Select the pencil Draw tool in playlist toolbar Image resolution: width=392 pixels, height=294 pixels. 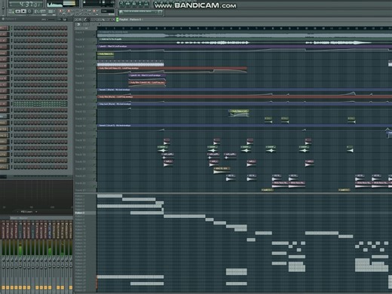click(x=84, y=20)
